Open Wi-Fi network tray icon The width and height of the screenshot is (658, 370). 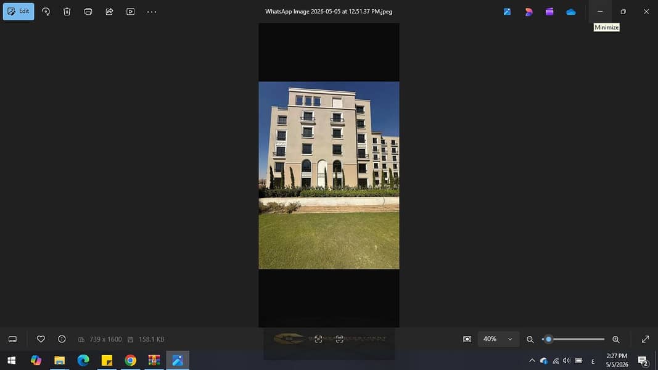coord(556,360)
